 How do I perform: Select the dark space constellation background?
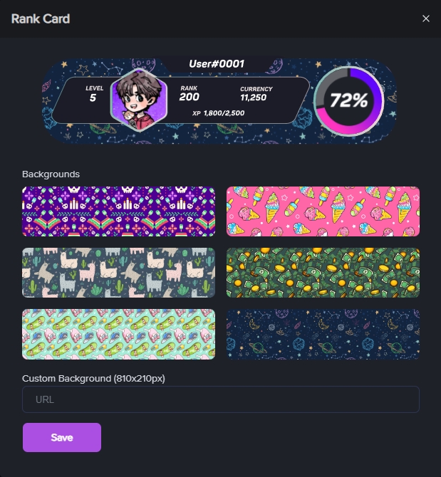coord(323,334)
